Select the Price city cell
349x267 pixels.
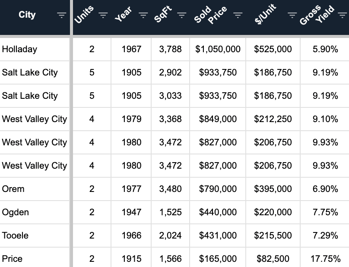click(x=12, y=259)
